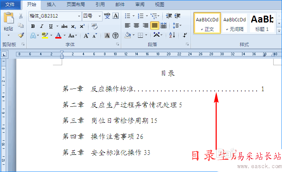Click the 第三章 岗位日常检修周期 line
282x172 pixels.
[110, 121]
